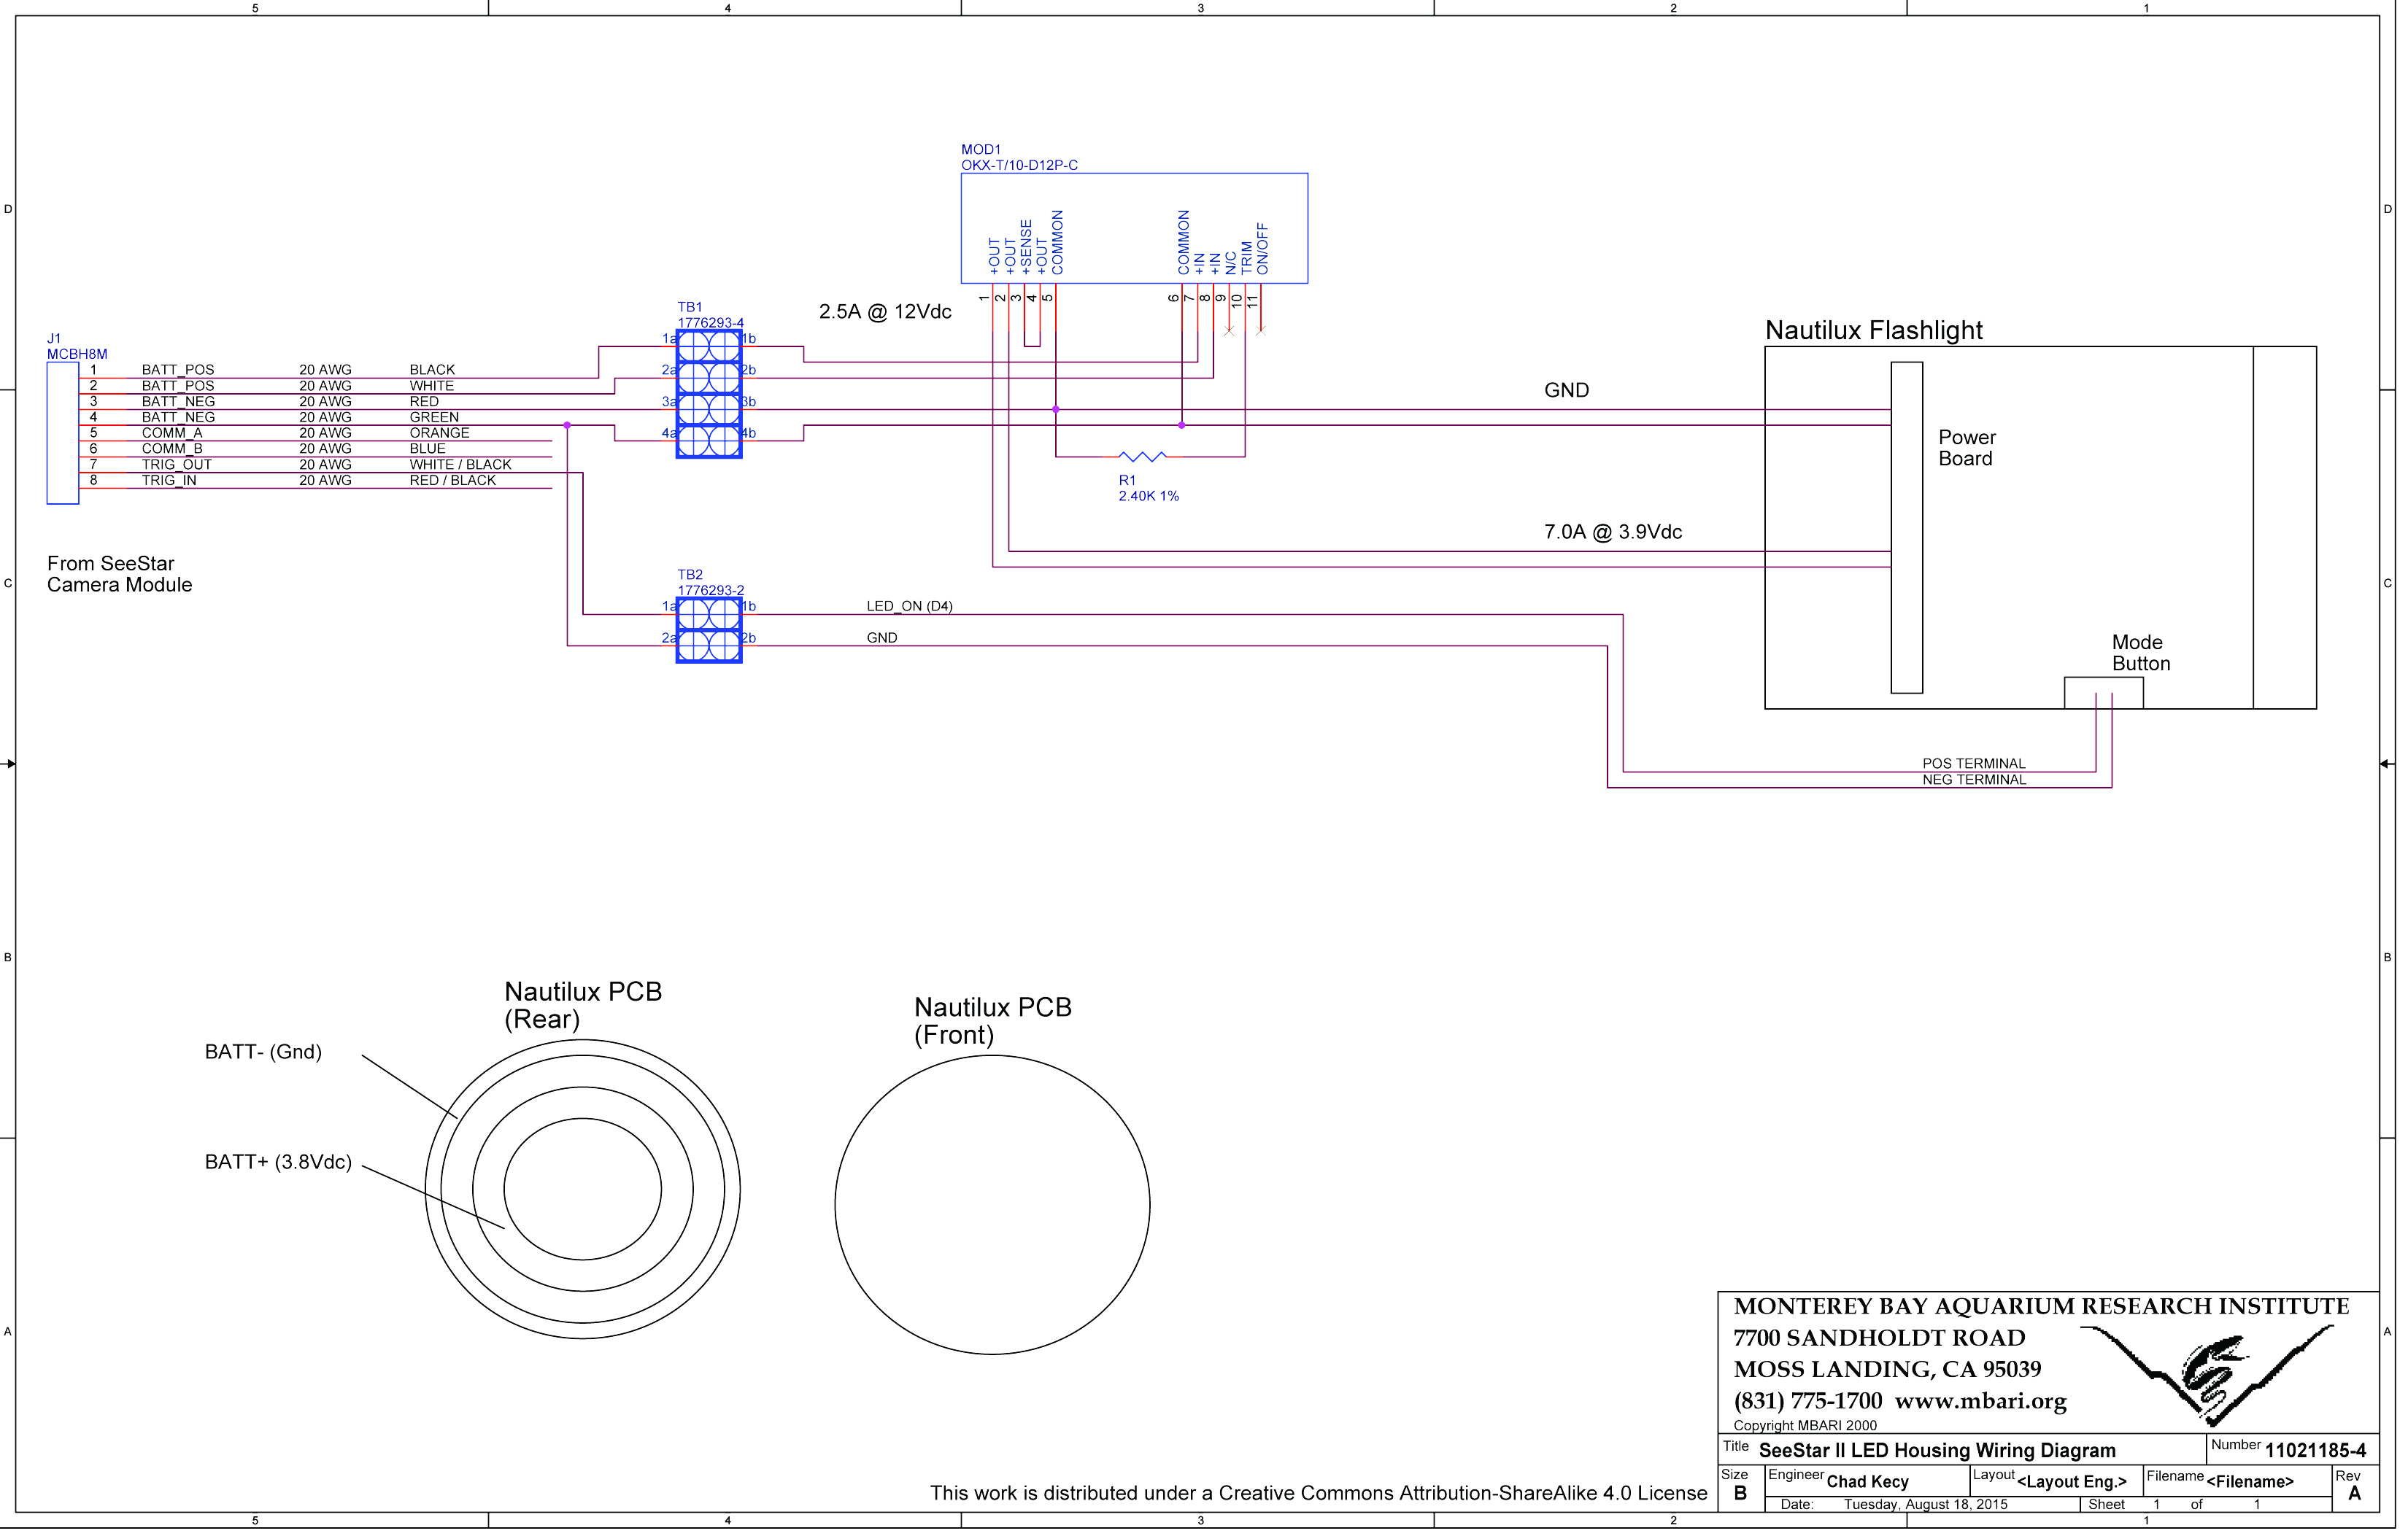Select the 'Nautilux Flashlight' heading
The width and height of the screenshot is (2408, 1536).
point(1874,331)
